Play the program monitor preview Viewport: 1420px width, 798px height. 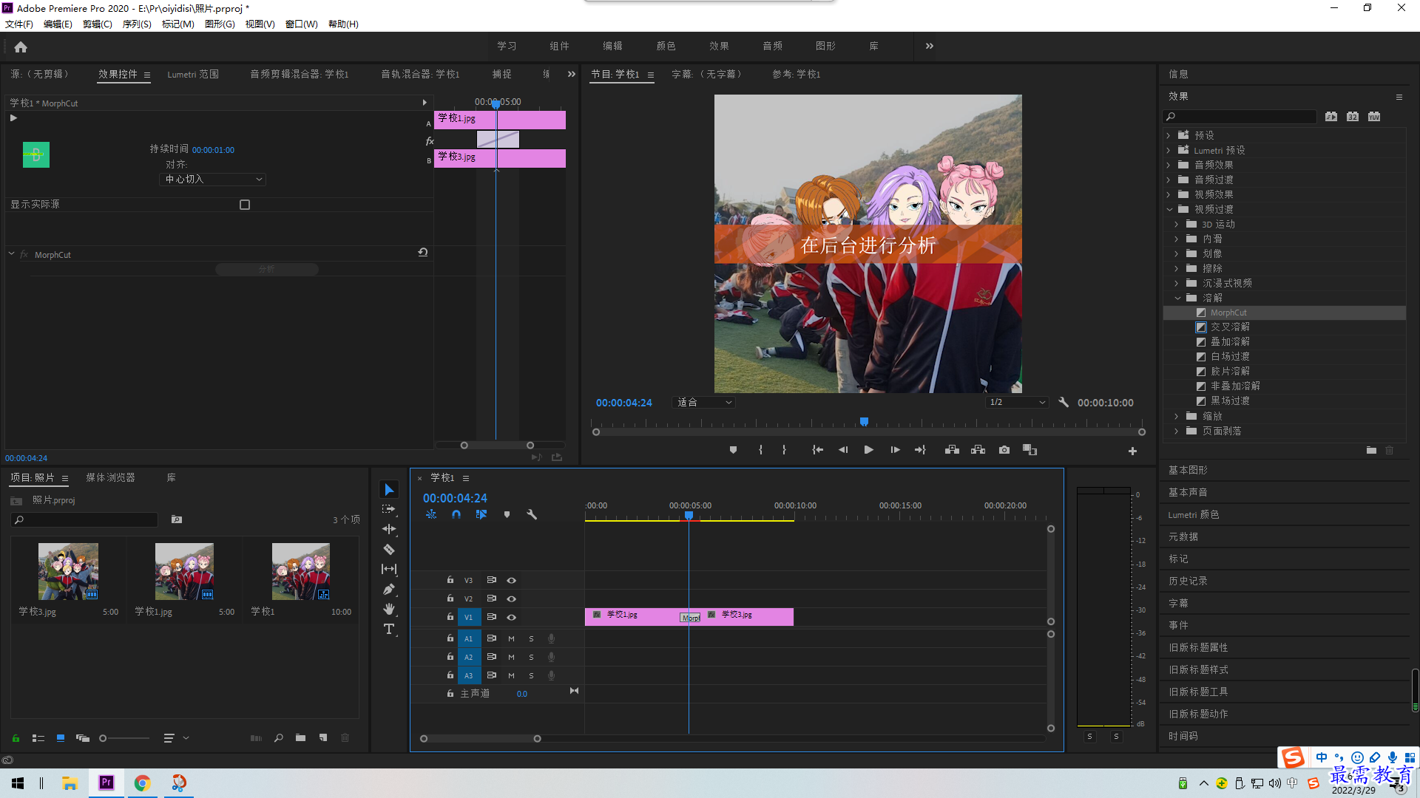(x=869, y=450)
